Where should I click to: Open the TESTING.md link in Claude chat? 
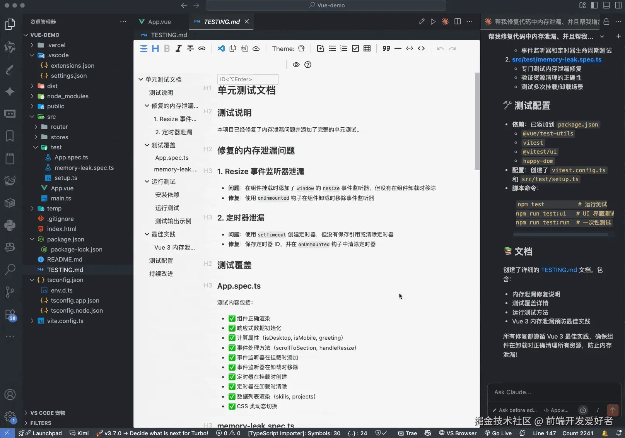559,270
